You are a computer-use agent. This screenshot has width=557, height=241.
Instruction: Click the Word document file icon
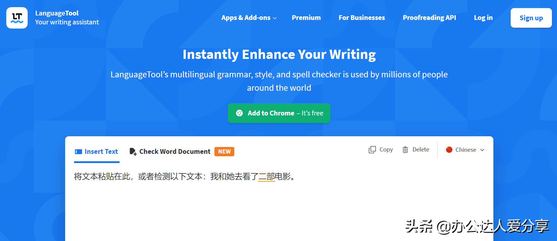[x=133, y=152]
